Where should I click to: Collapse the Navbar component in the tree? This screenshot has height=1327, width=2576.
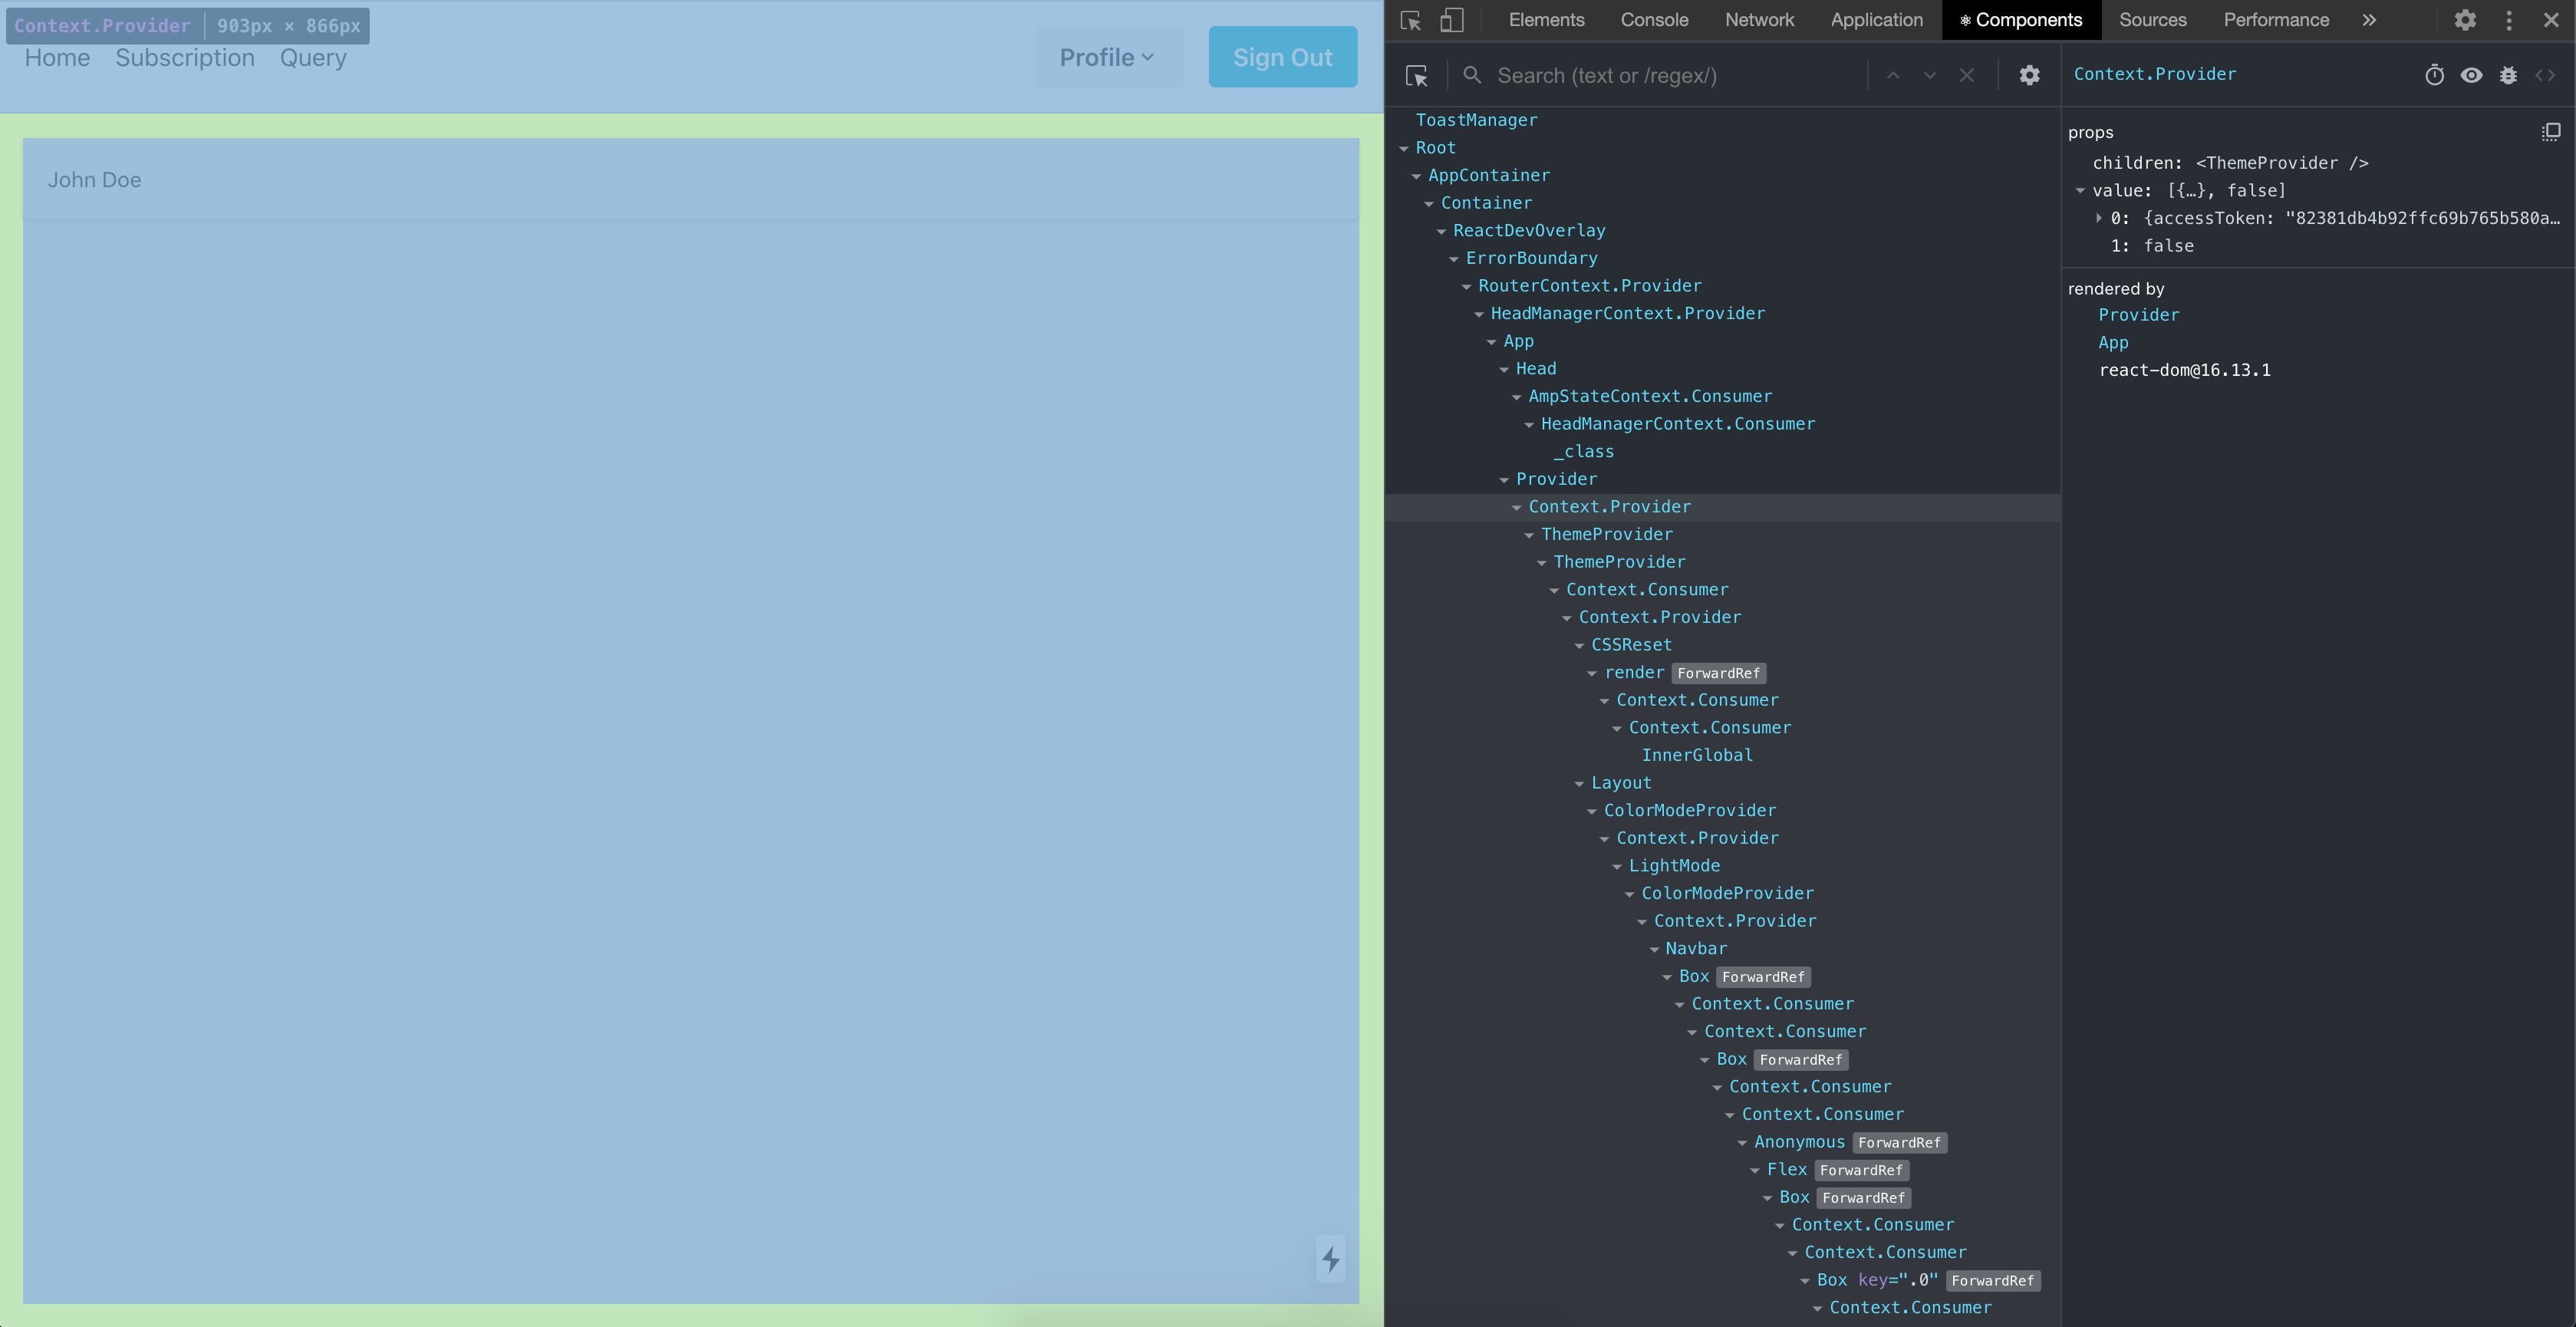(1655, 948)
